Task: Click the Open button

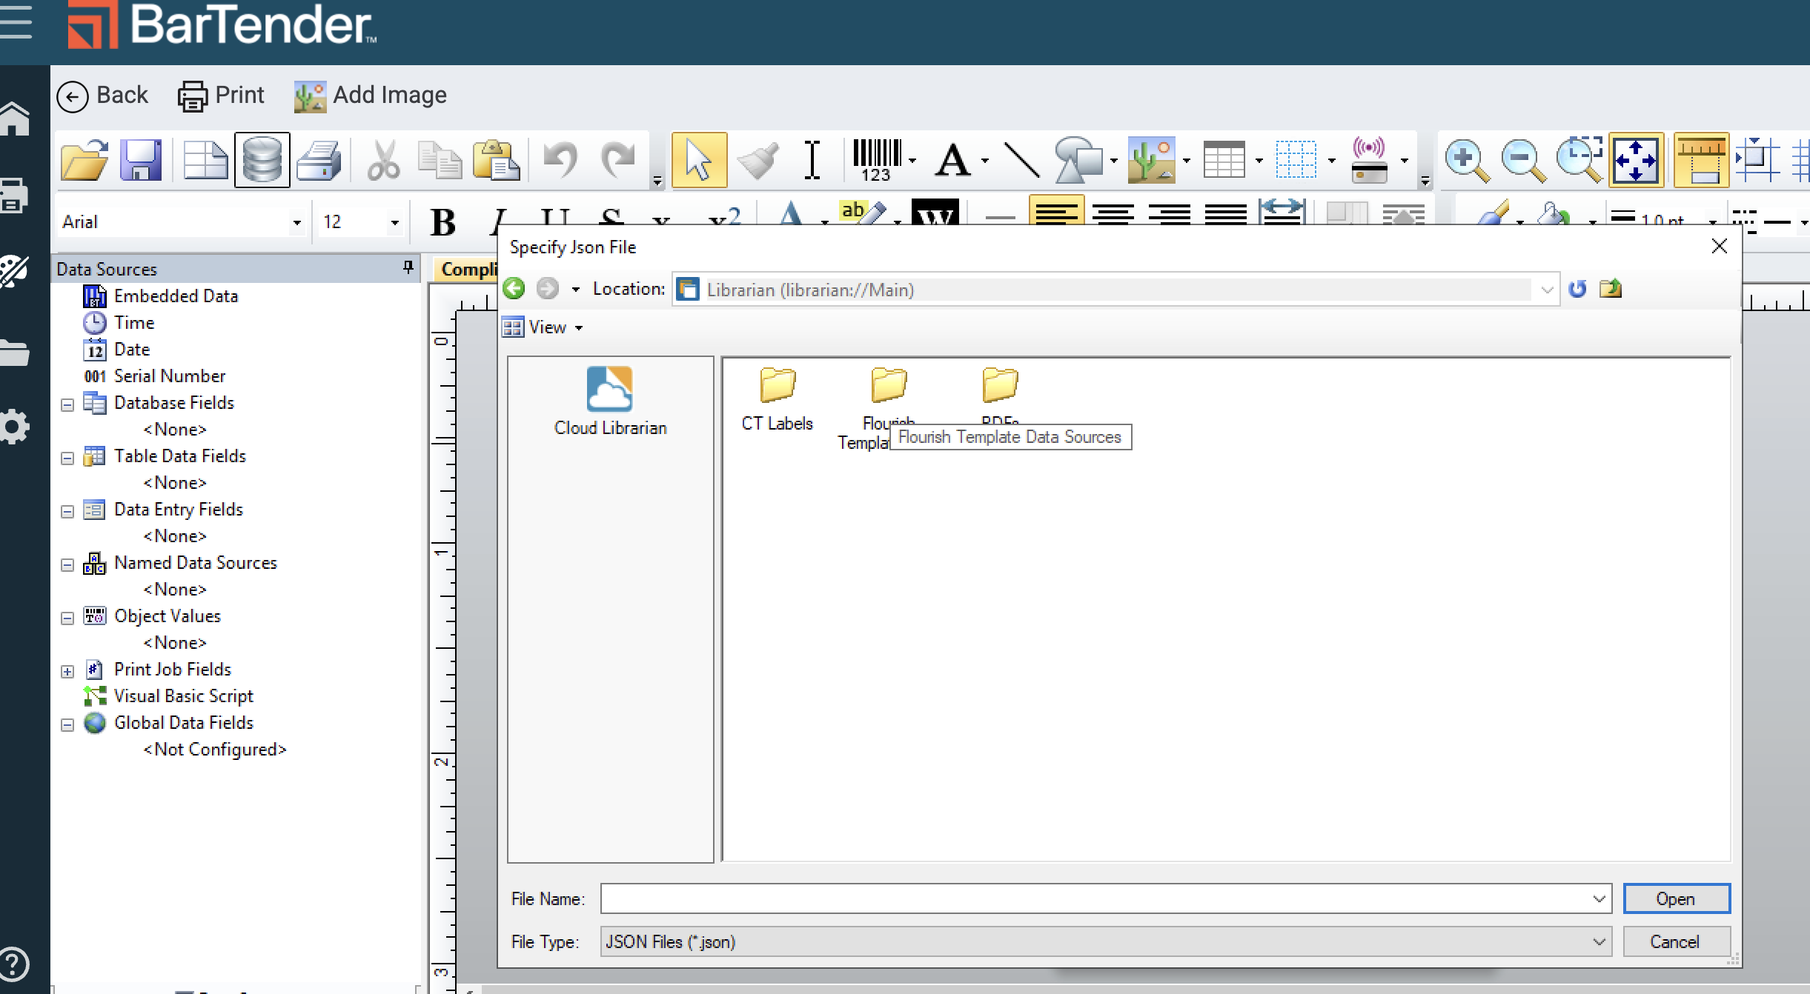Action: [x=1676, y=898]
